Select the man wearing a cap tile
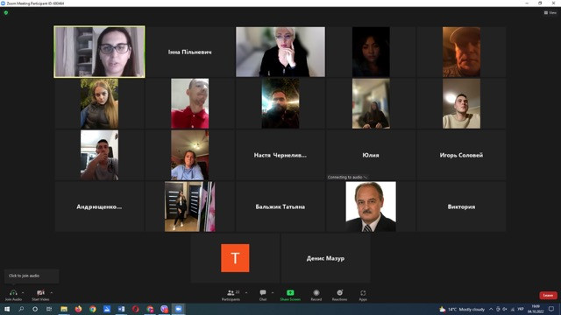Screen dimensions: 561x315 [x=461, y=52]
